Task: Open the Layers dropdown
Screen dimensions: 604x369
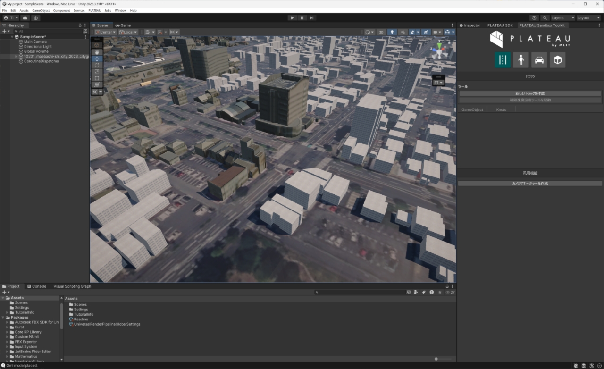Action: click(x=563, y=18)
